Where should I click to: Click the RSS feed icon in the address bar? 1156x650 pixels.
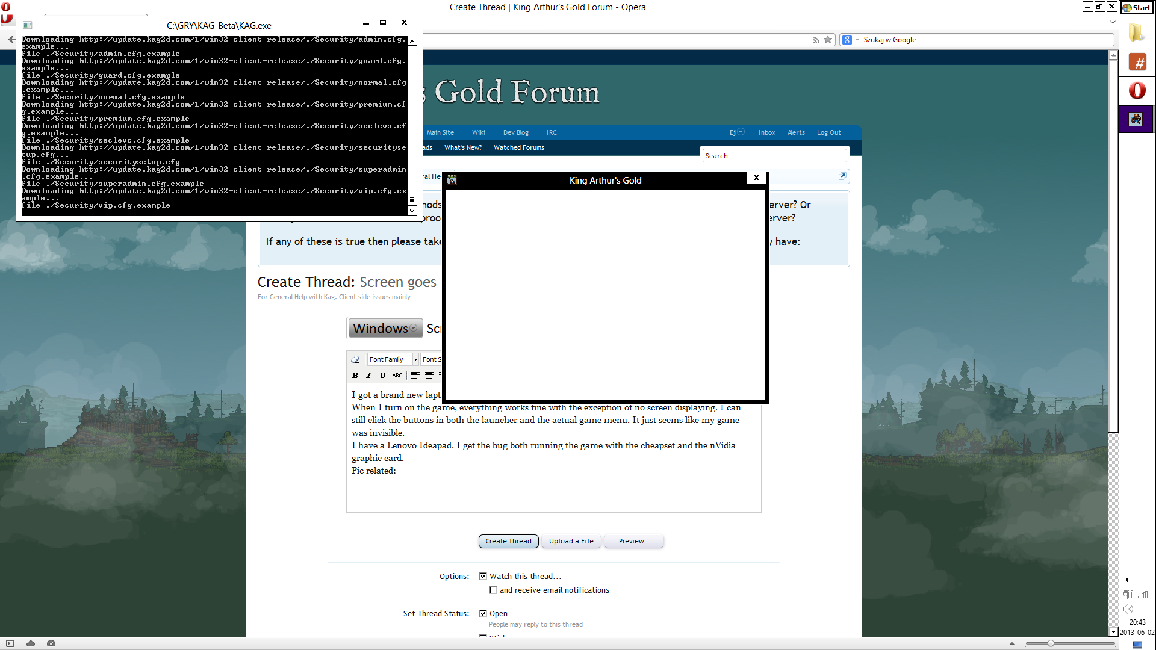[x=816, y=40]
